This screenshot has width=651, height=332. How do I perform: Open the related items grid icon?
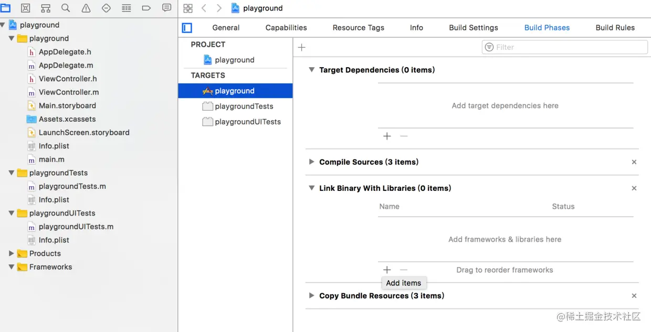coord(188,8)
